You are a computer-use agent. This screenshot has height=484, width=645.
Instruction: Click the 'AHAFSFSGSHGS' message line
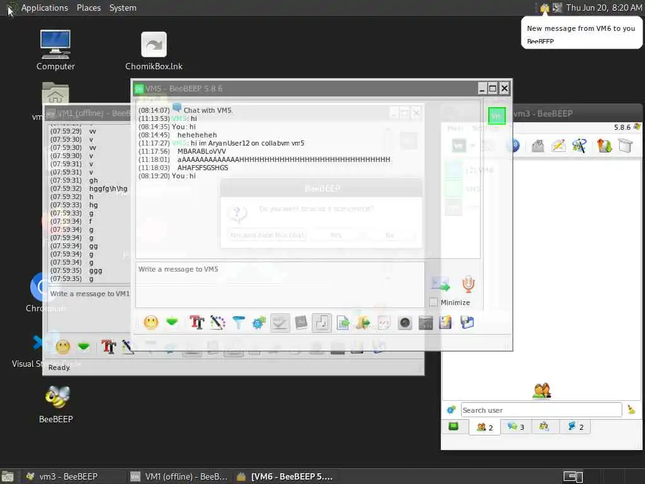[203, 168]
